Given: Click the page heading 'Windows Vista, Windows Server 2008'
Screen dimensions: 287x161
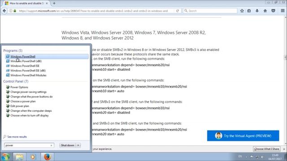Looking at the screenshot, I should 134,35.
